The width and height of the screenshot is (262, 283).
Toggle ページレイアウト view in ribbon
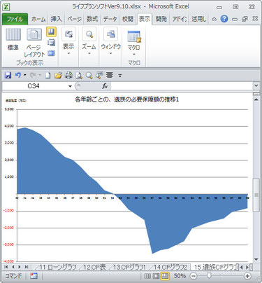tap(34, 43)
